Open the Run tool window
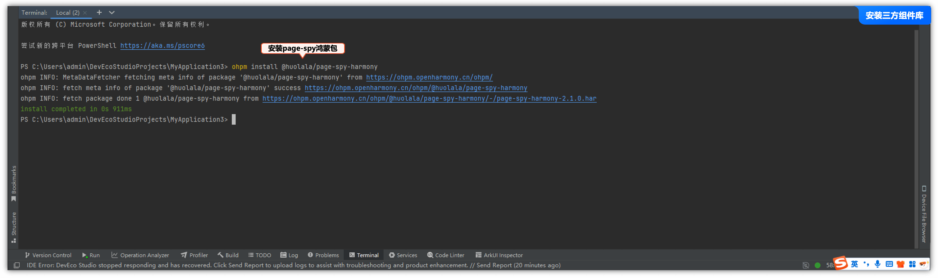This screenshot has width=938, height=278. coord(91,255)
